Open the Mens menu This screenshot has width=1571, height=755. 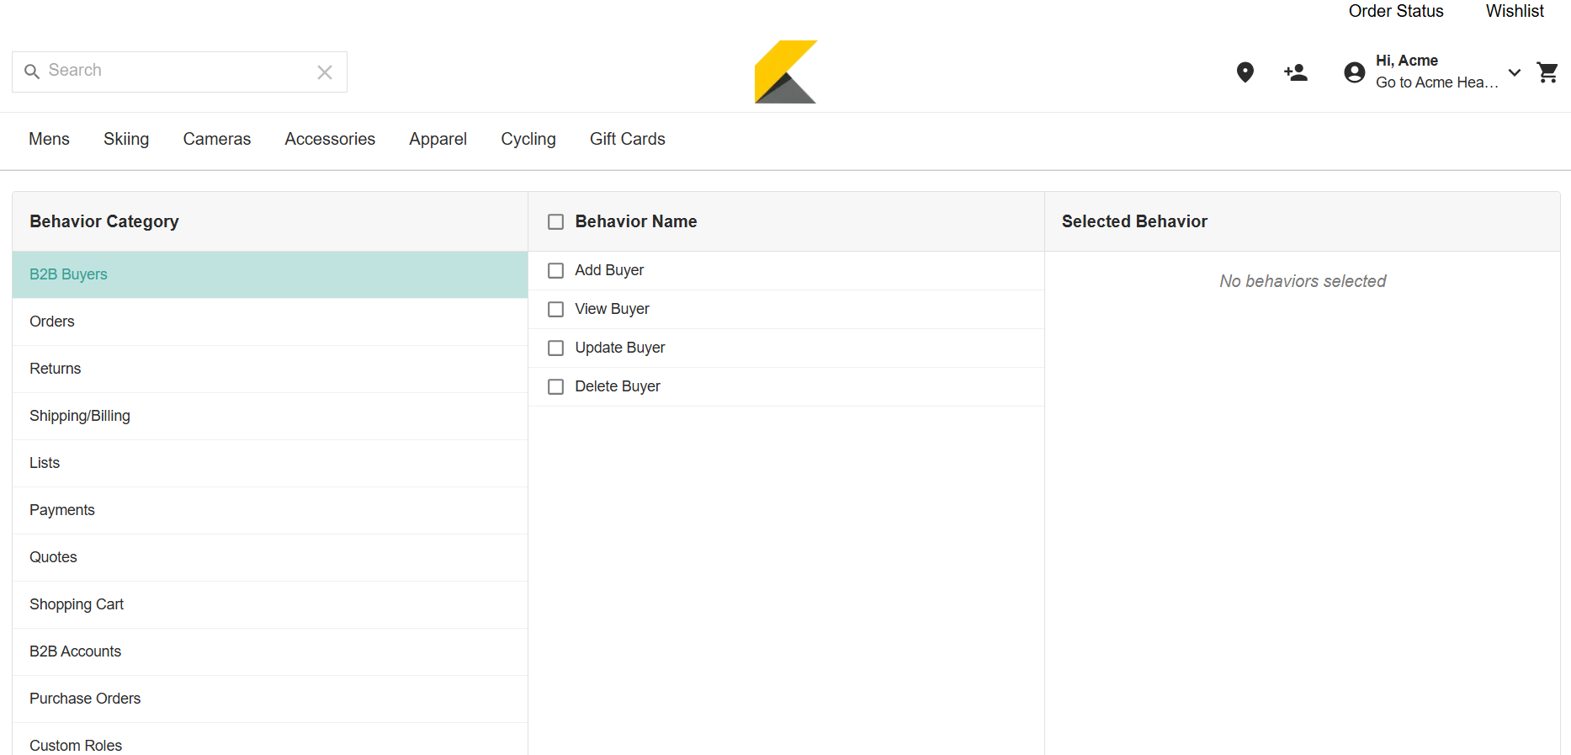pos(49,139)
